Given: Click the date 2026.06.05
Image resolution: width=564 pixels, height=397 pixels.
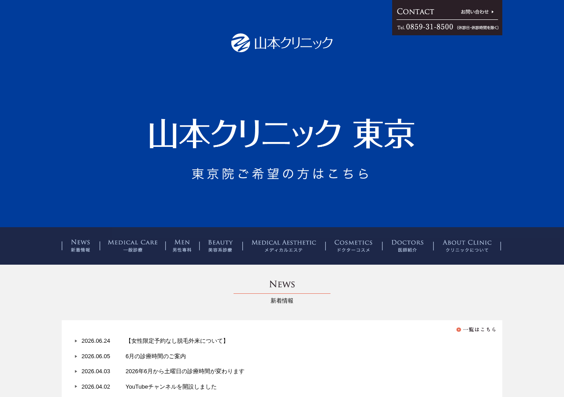Looking at the screenshot, I should 96,356.
